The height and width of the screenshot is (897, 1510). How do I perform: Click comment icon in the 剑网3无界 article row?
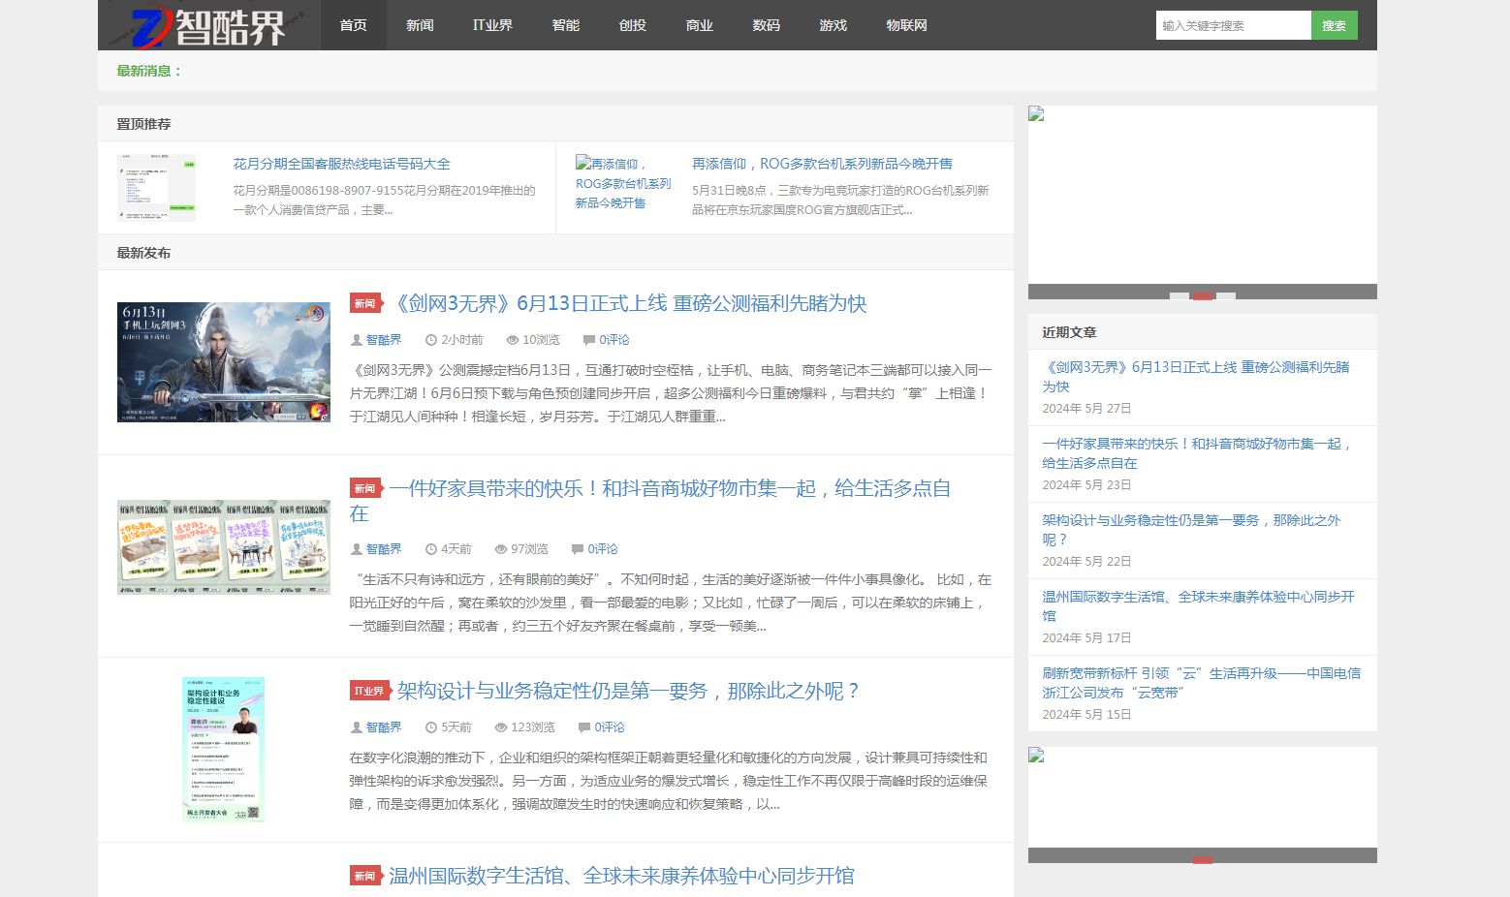click(x=588, y=340)
